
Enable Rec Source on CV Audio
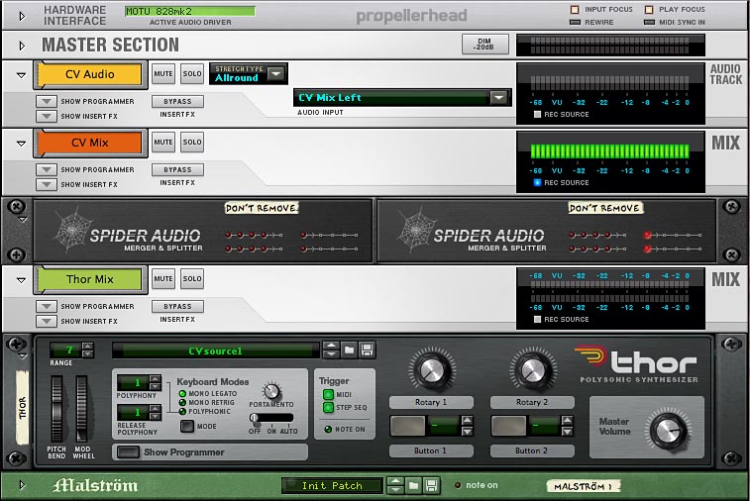[x=537, y=114]
